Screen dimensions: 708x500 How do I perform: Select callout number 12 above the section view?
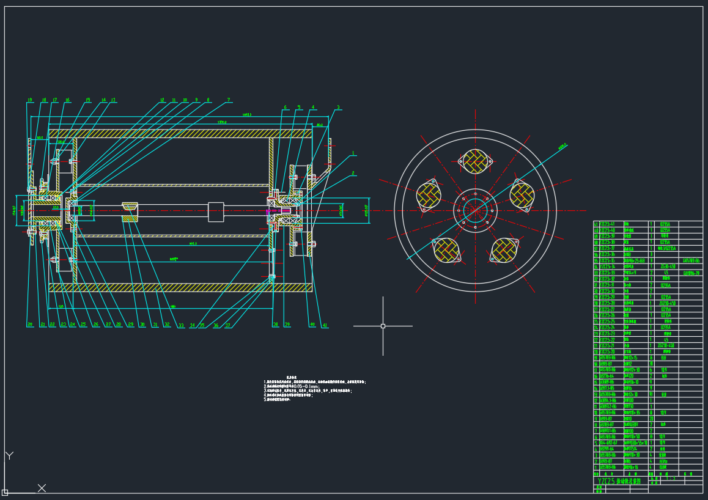[x=163, y=100]
